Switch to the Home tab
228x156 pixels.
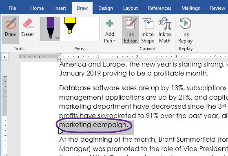tap(37, 8)
